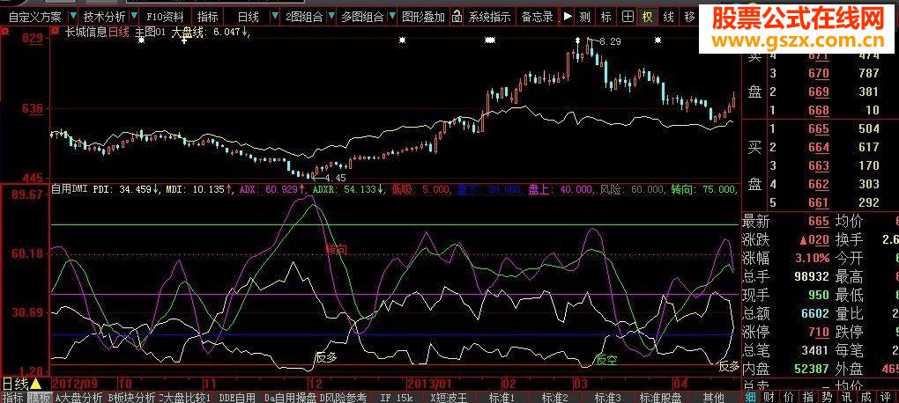Viewport: 899px width, 403px height.
Task: Select the 线 drawing tool
Action: tap(668, 17)
